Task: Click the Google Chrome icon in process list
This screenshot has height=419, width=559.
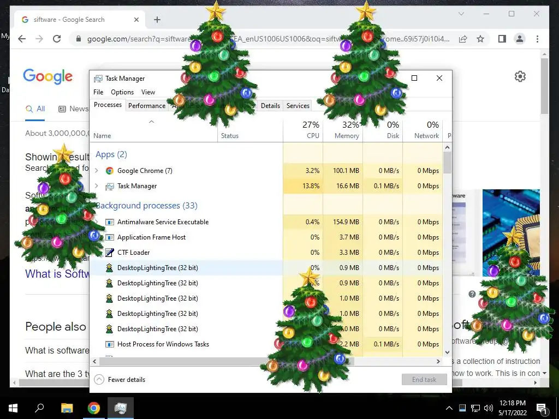Action: click(x=109, y=171)
